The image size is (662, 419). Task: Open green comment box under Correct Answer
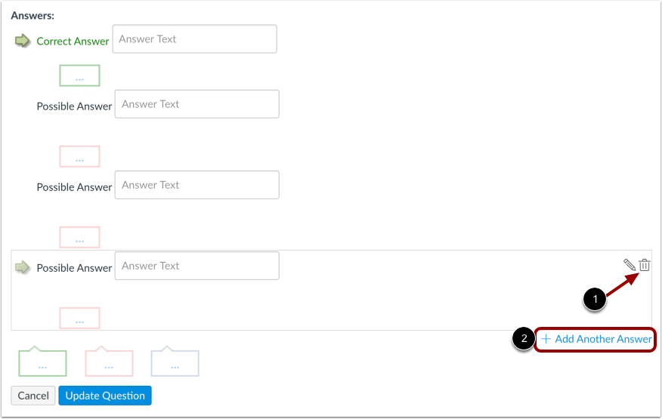79,75
